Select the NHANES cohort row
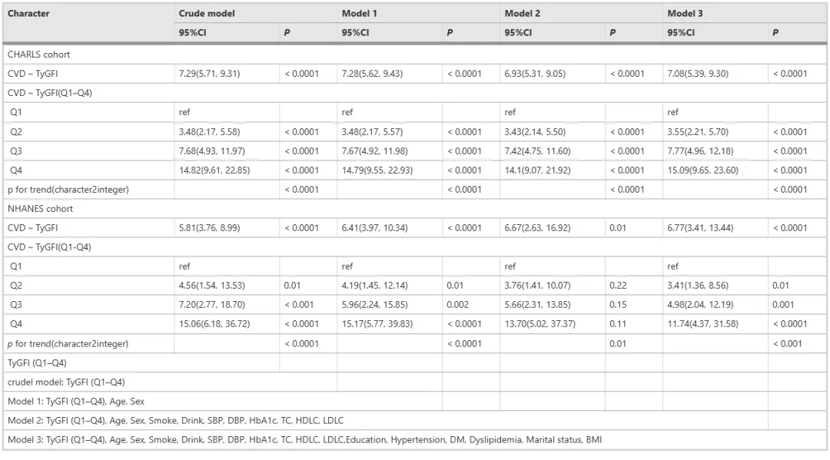The image size is (830, 460). [x=414, y=209]
